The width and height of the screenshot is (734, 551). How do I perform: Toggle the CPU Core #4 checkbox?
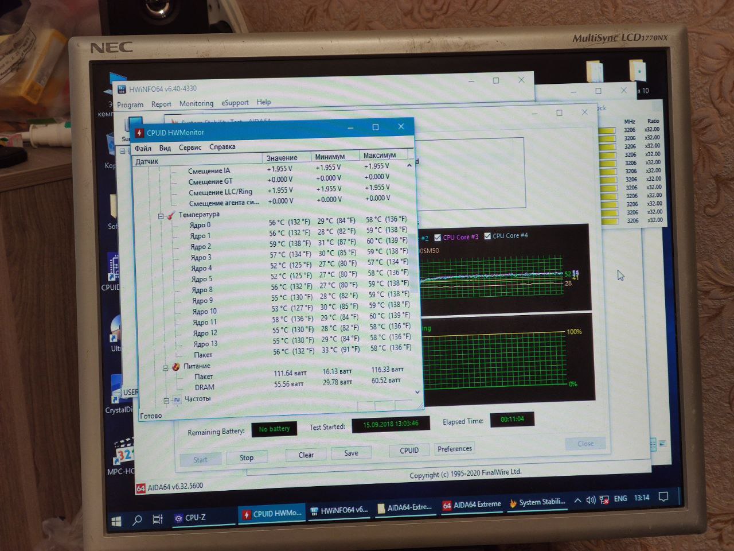coord(487,236)
